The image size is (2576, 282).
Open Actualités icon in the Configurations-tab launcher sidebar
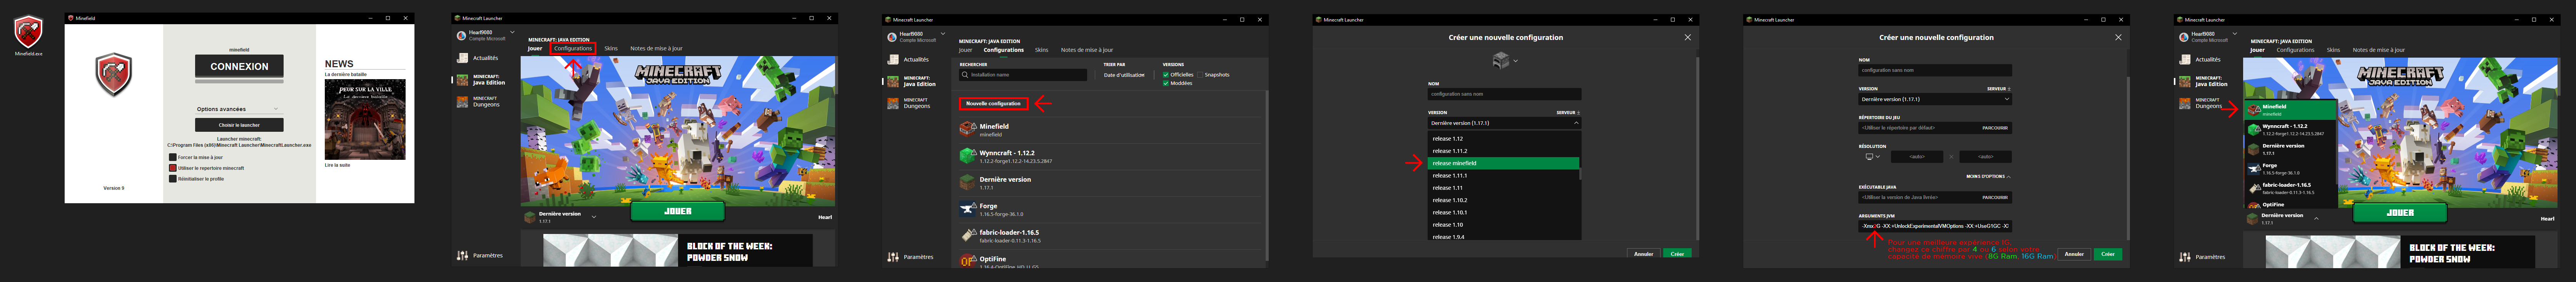pos(893,59)
